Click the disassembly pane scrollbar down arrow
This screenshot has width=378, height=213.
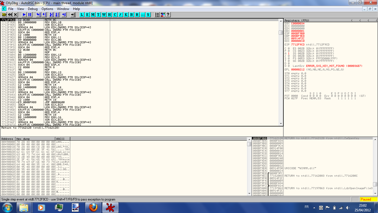click(281, 124)
